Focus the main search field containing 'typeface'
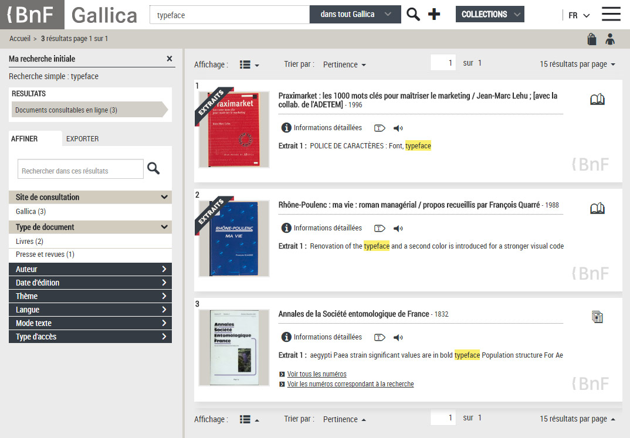The height and width of the screenshot is (438, 630). pyautogui.click(x=229, y=15)
